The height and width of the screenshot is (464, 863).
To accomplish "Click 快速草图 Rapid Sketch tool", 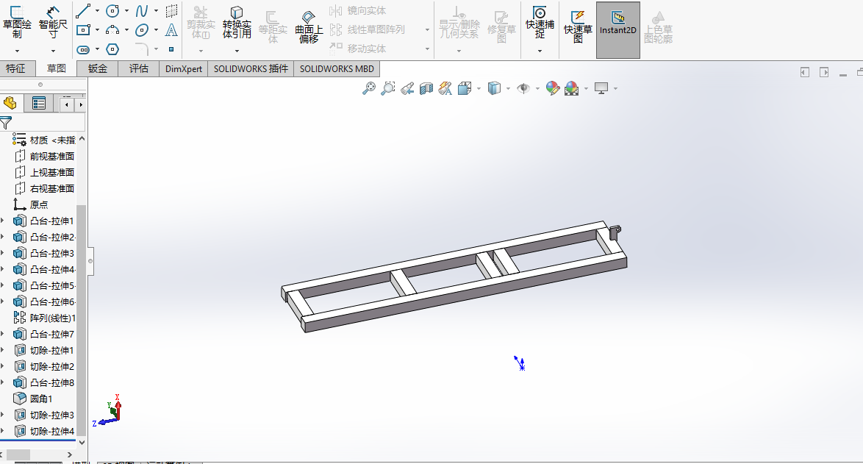I will click(578, 26).
